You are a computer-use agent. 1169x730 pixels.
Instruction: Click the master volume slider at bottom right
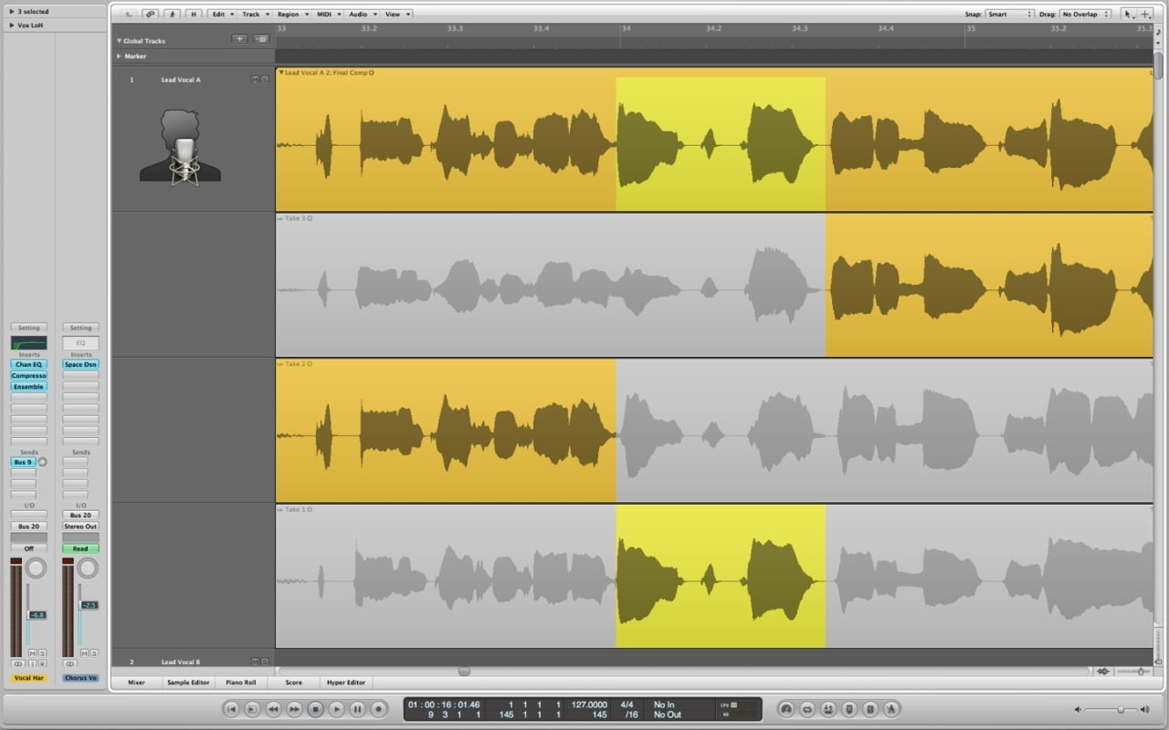pyautogui.click(x=1120, y=709)
